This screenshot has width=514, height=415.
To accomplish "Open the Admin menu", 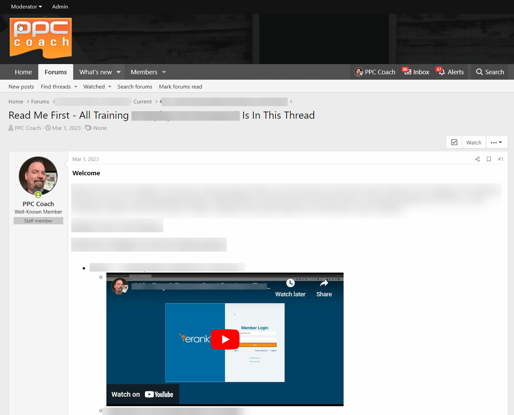I will click(x=60, y=6).
